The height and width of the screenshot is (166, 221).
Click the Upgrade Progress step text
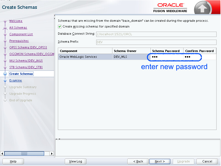pyautogui.click(x=23, y=94)
